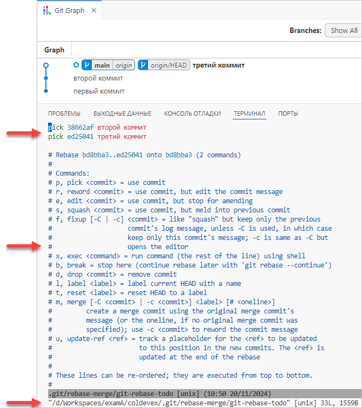The image size is (362, 408).
Task: Switch to the КОНСОЛЬ ОТЛАДКИ tab
Action: coord(192,113)
